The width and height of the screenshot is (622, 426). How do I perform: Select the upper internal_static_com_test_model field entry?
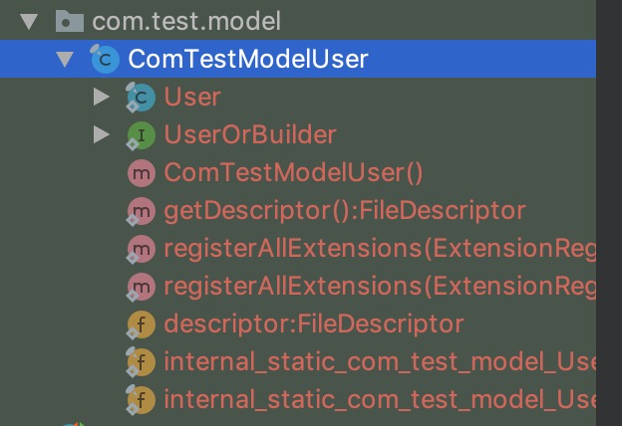[379, 361]
